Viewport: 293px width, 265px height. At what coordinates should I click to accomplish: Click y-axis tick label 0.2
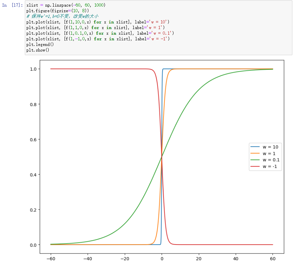click(33, 210)
